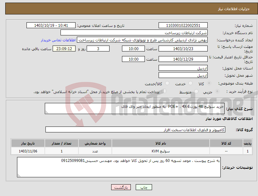Click the remaining time field 23:09:12
258x196 pixels.
(64, 49)
